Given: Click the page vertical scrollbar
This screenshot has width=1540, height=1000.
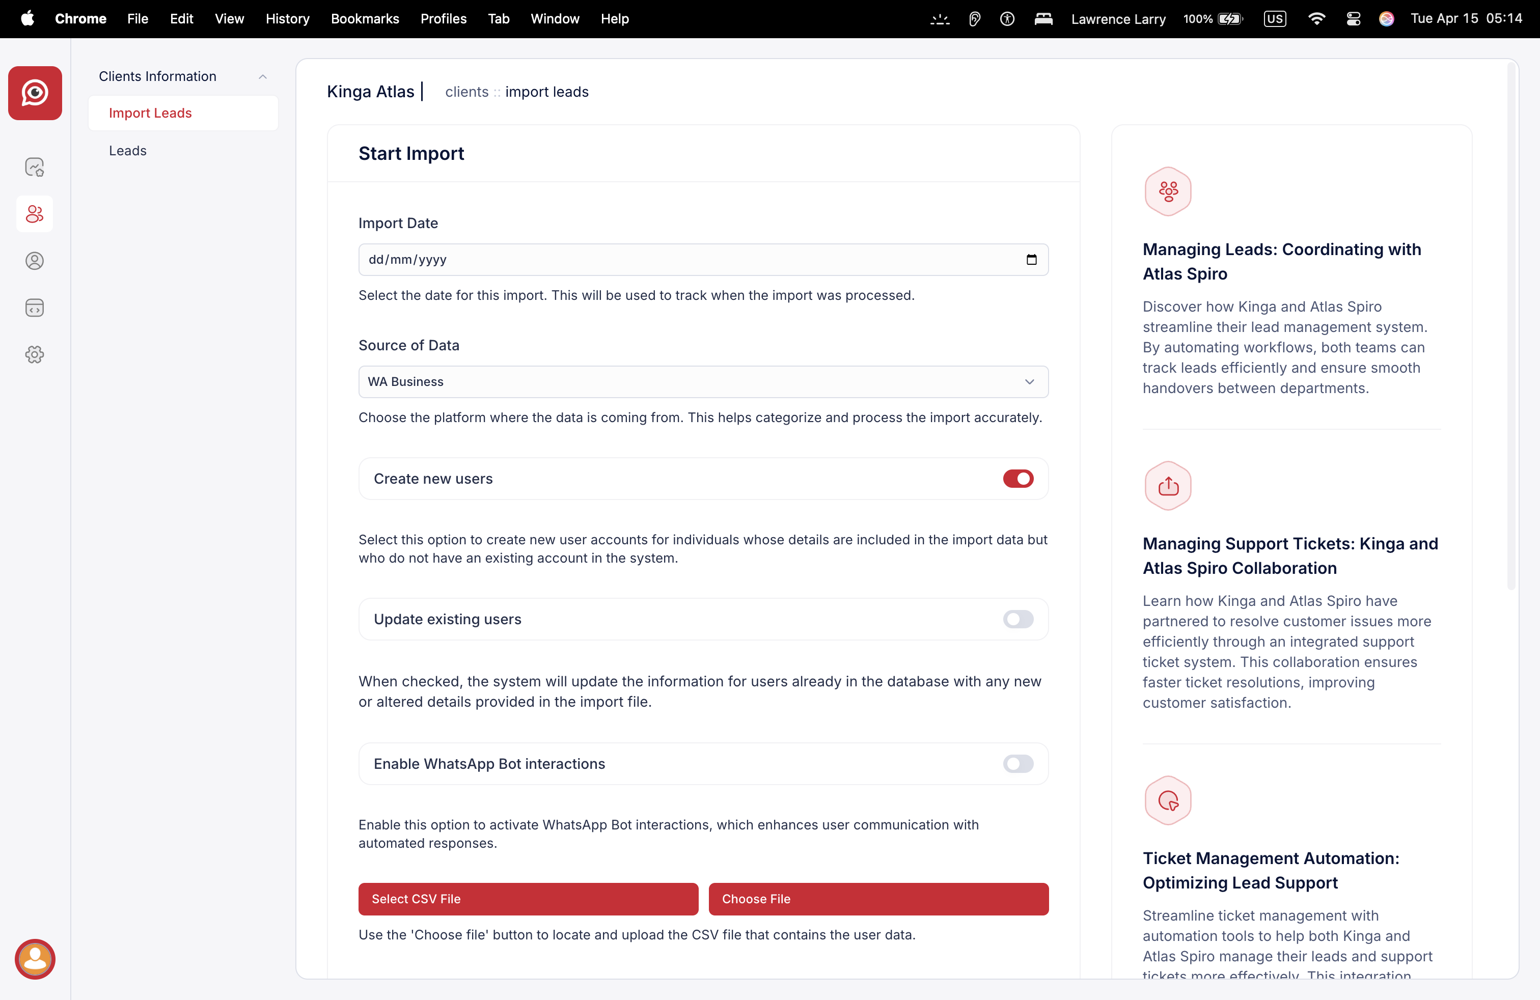Looking at the screenshot, I should click(x=1511, y=325).
